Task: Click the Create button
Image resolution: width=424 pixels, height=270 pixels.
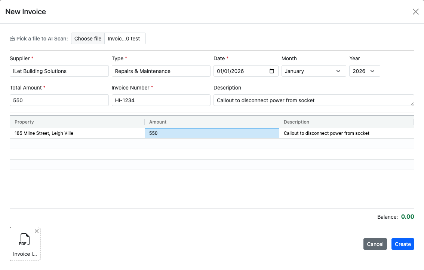Action: tap(403, 244)
